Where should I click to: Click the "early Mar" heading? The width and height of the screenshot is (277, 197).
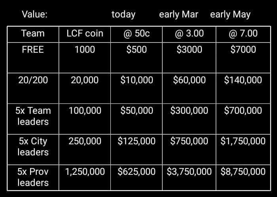178,15
